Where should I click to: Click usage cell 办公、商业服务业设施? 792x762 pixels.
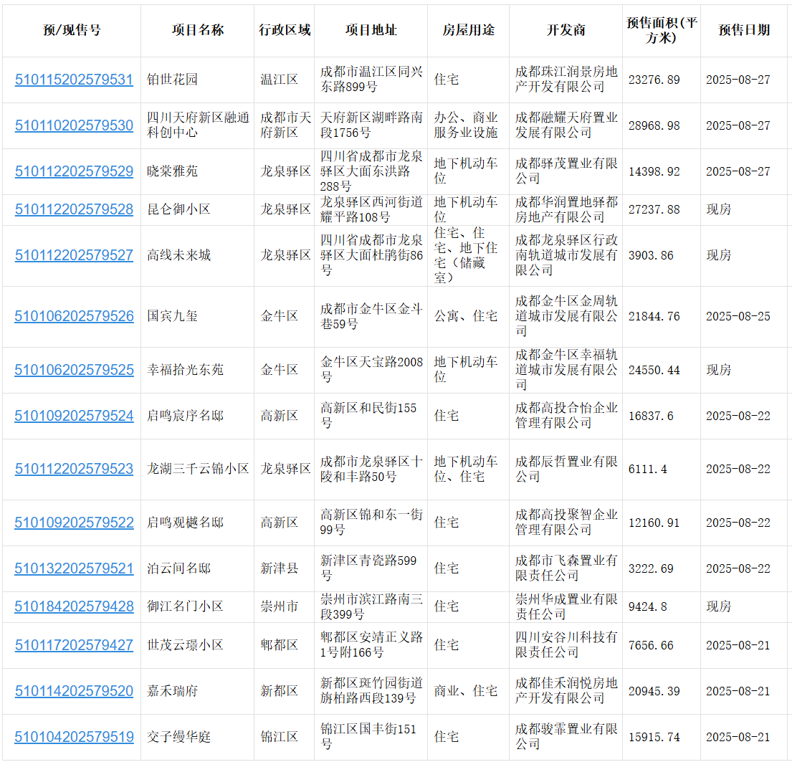point(466,125)
